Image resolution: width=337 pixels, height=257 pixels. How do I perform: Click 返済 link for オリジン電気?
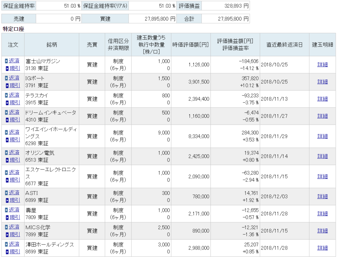(14, 153)
